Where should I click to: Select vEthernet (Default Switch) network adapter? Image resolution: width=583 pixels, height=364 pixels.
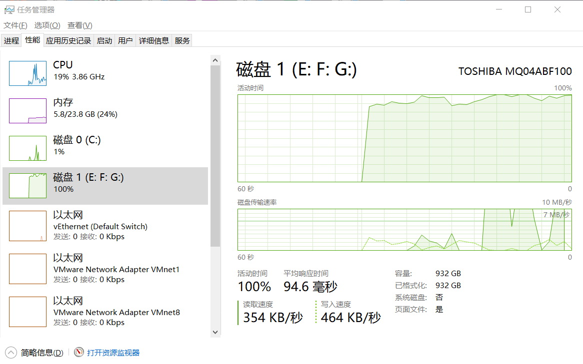tap(100, 226)
